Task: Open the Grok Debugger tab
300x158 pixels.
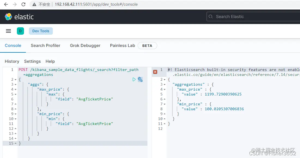Action: 85,46
